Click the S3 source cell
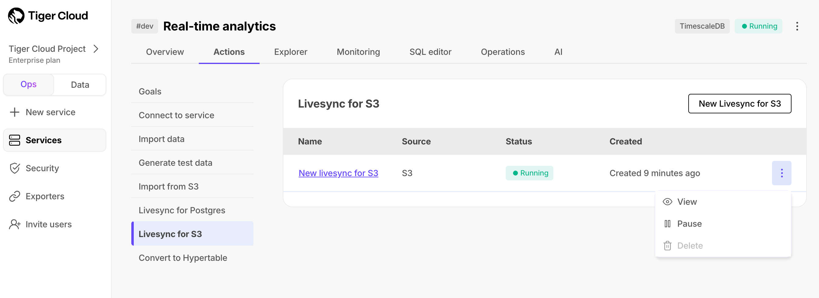Screen dimensions: 819x298 point(407,173)
